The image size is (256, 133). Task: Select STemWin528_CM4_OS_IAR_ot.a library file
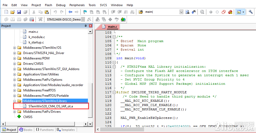[x=51, y=106]
